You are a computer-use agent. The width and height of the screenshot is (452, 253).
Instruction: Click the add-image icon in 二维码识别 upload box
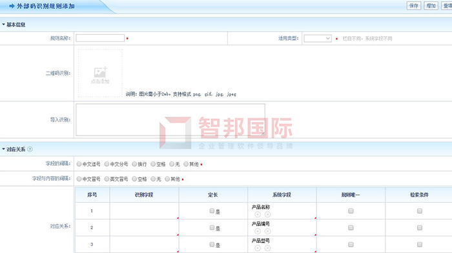[x=100, y=72]
